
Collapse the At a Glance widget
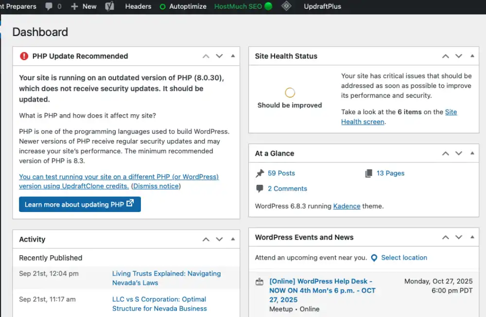coord(472,153)
